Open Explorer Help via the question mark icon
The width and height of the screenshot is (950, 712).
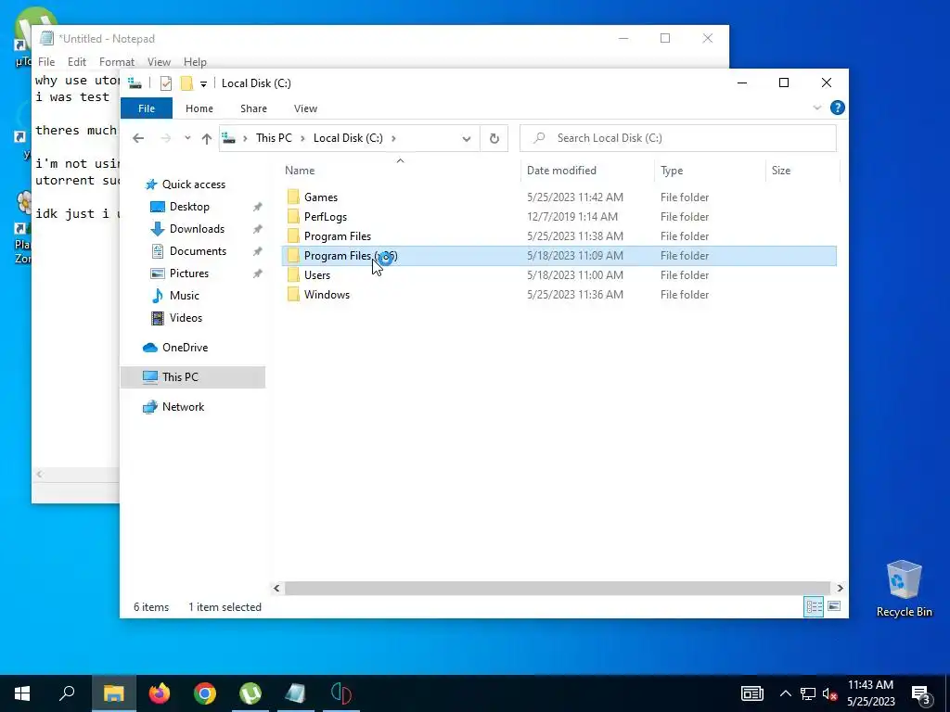click(838, 108)
